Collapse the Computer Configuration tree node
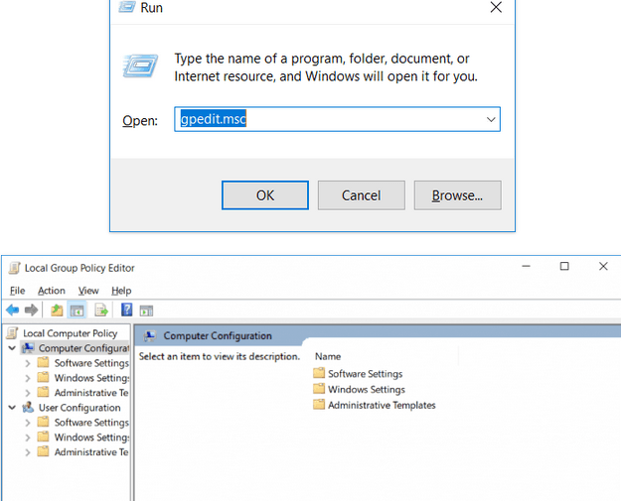 12,348
